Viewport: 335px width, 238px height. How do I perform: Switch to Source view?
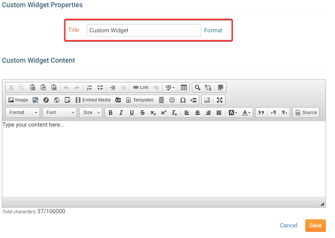pyautogui.click(x=306, y=113)
